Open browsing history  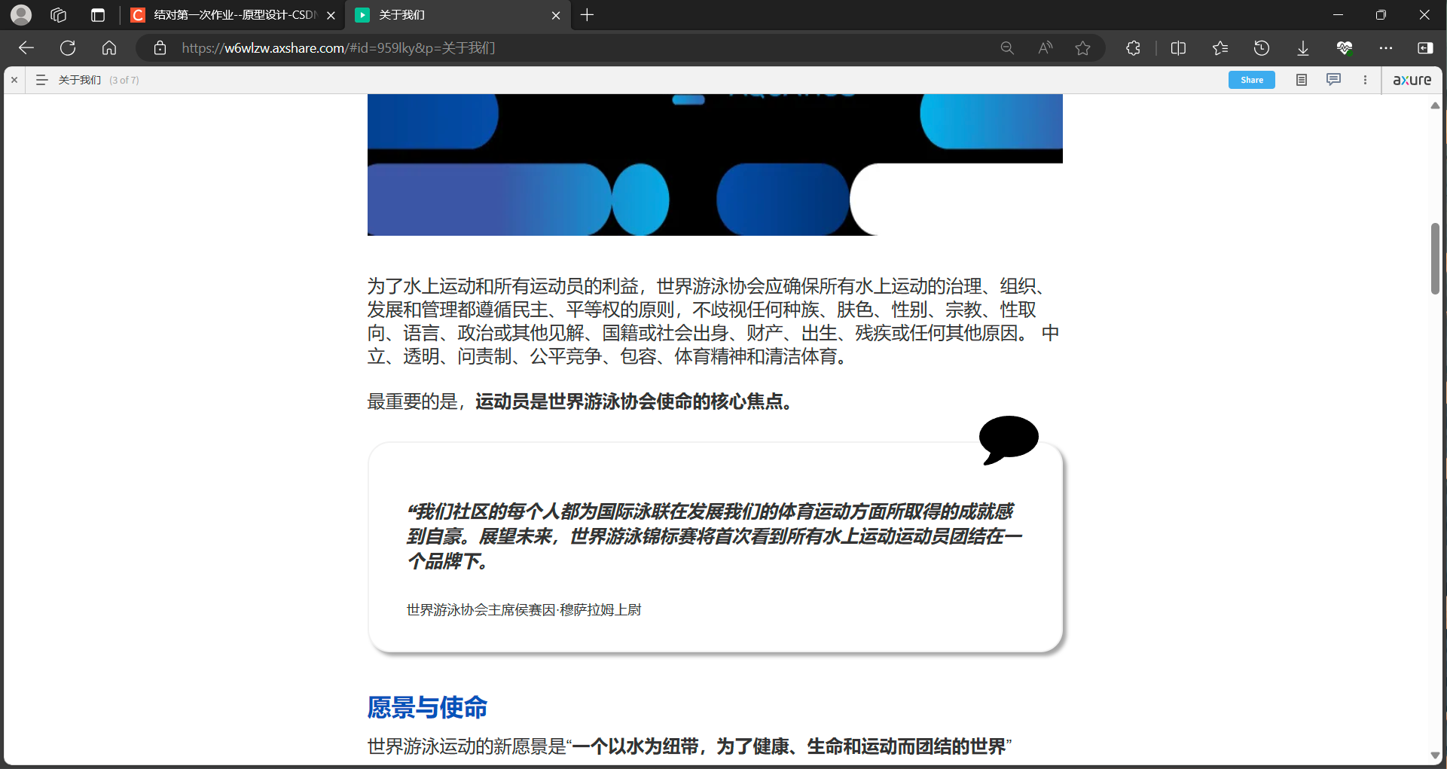coord(1262,48)
